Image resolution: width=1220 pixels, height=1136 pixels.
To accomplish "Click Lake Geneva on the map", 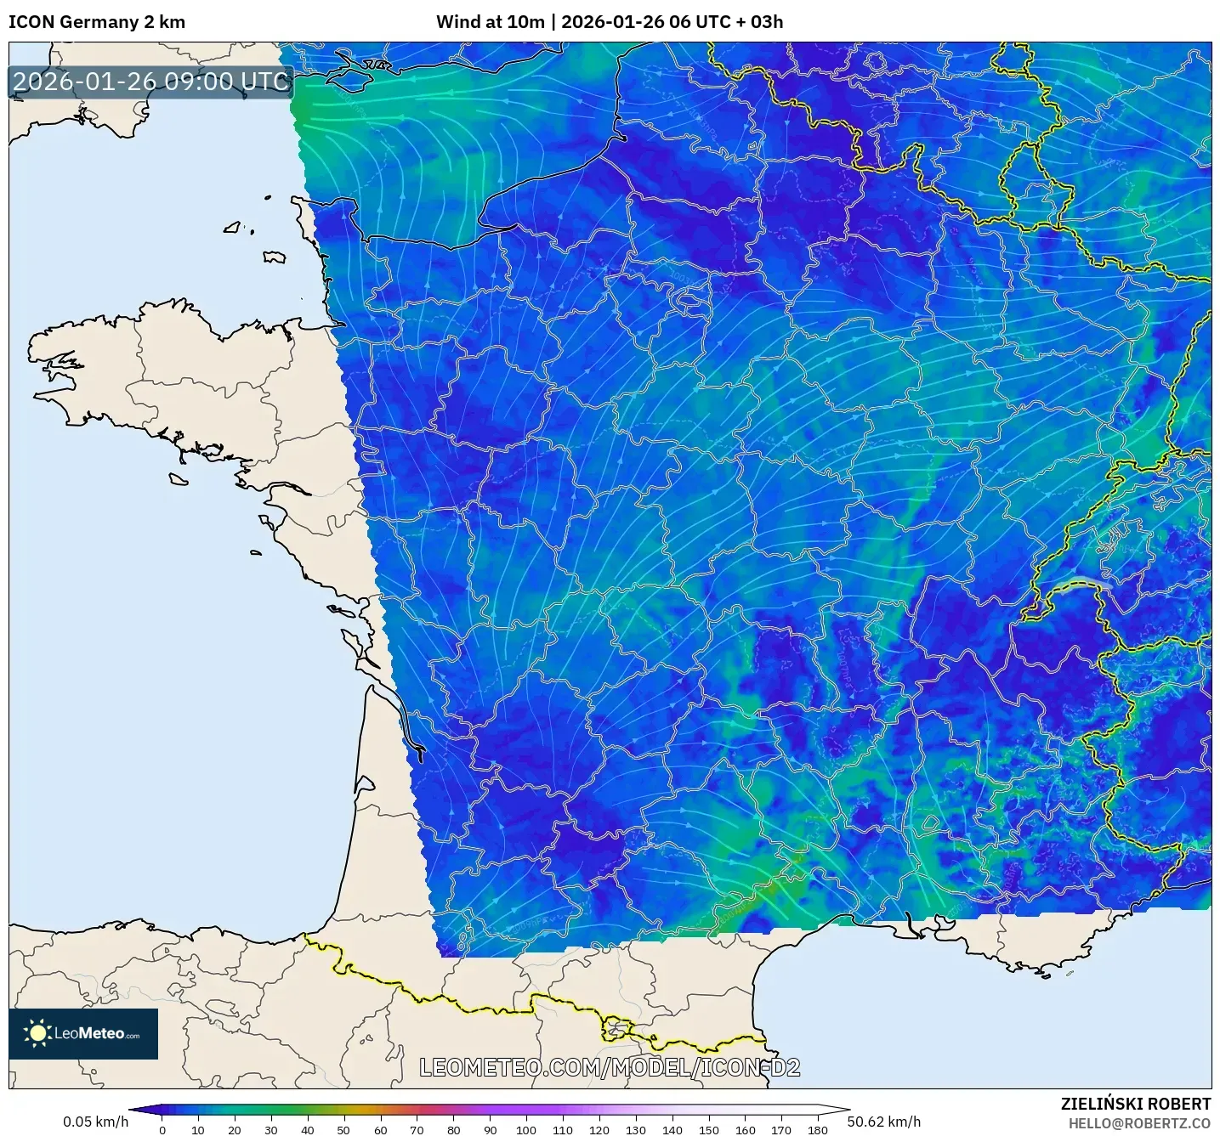I will click(x=1084, y=583).
